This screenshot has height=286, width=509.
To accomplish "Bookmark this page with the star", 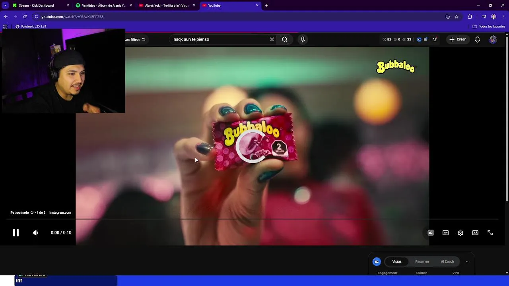I will pos(457,17).
